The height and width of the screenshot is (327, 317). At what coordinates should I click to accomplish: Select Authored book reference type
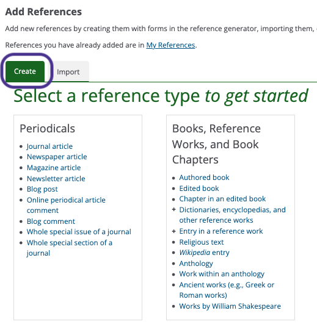(x=204, y=178)
